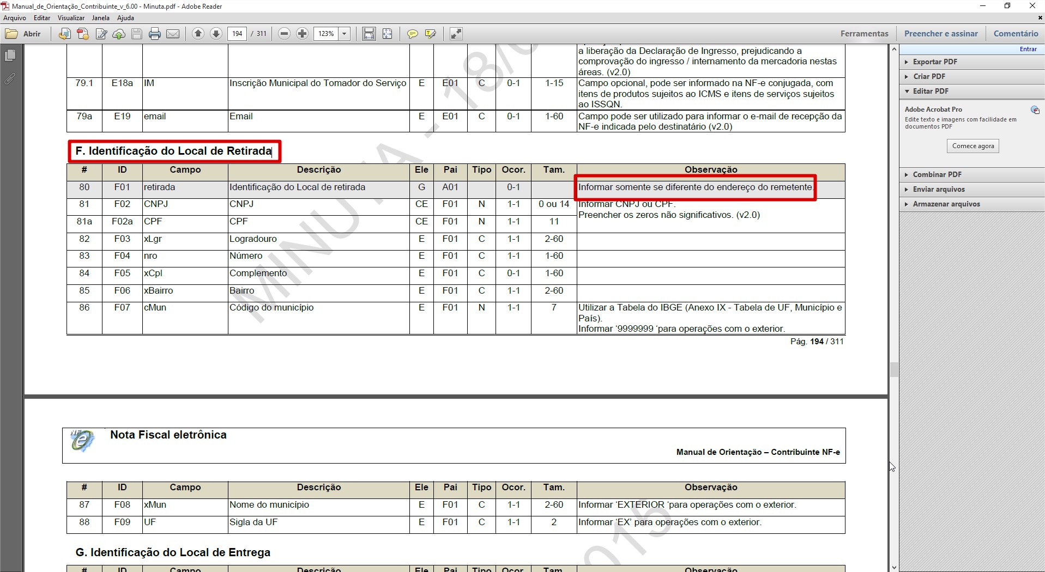The width and height of the screenshot is (1045, 572).
Task: Click the Print file icon
Action: point(155,34)
